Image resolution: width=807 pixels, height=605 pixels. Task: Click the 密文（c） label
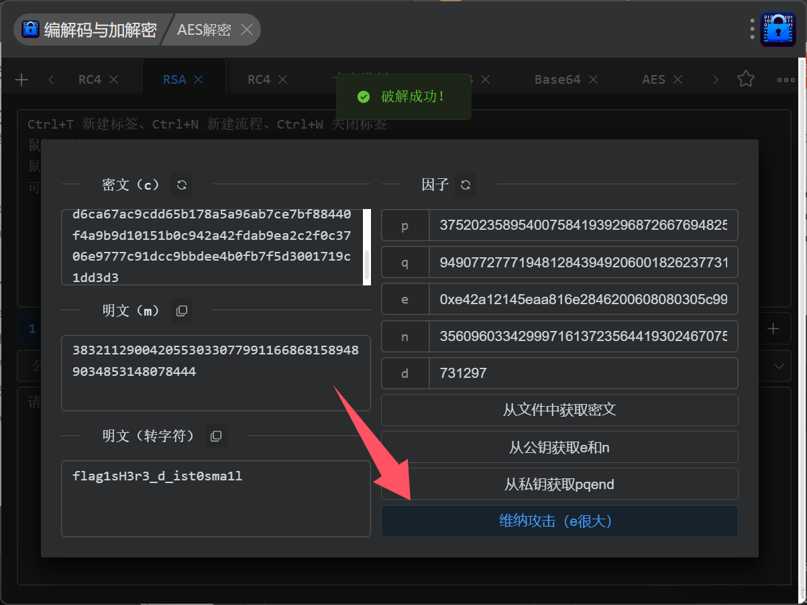(131, 184)
